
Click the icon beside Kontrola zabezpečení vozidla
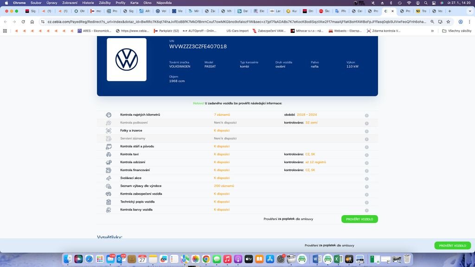click(x=109, y=193)
